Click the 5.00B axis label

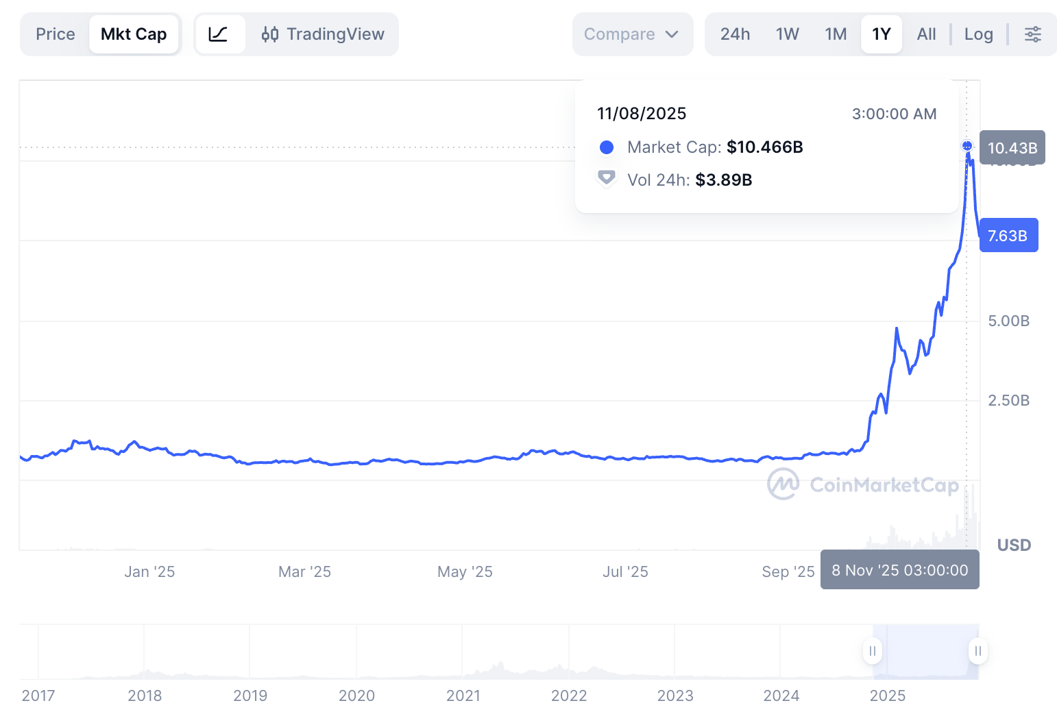pos(1008,321)
